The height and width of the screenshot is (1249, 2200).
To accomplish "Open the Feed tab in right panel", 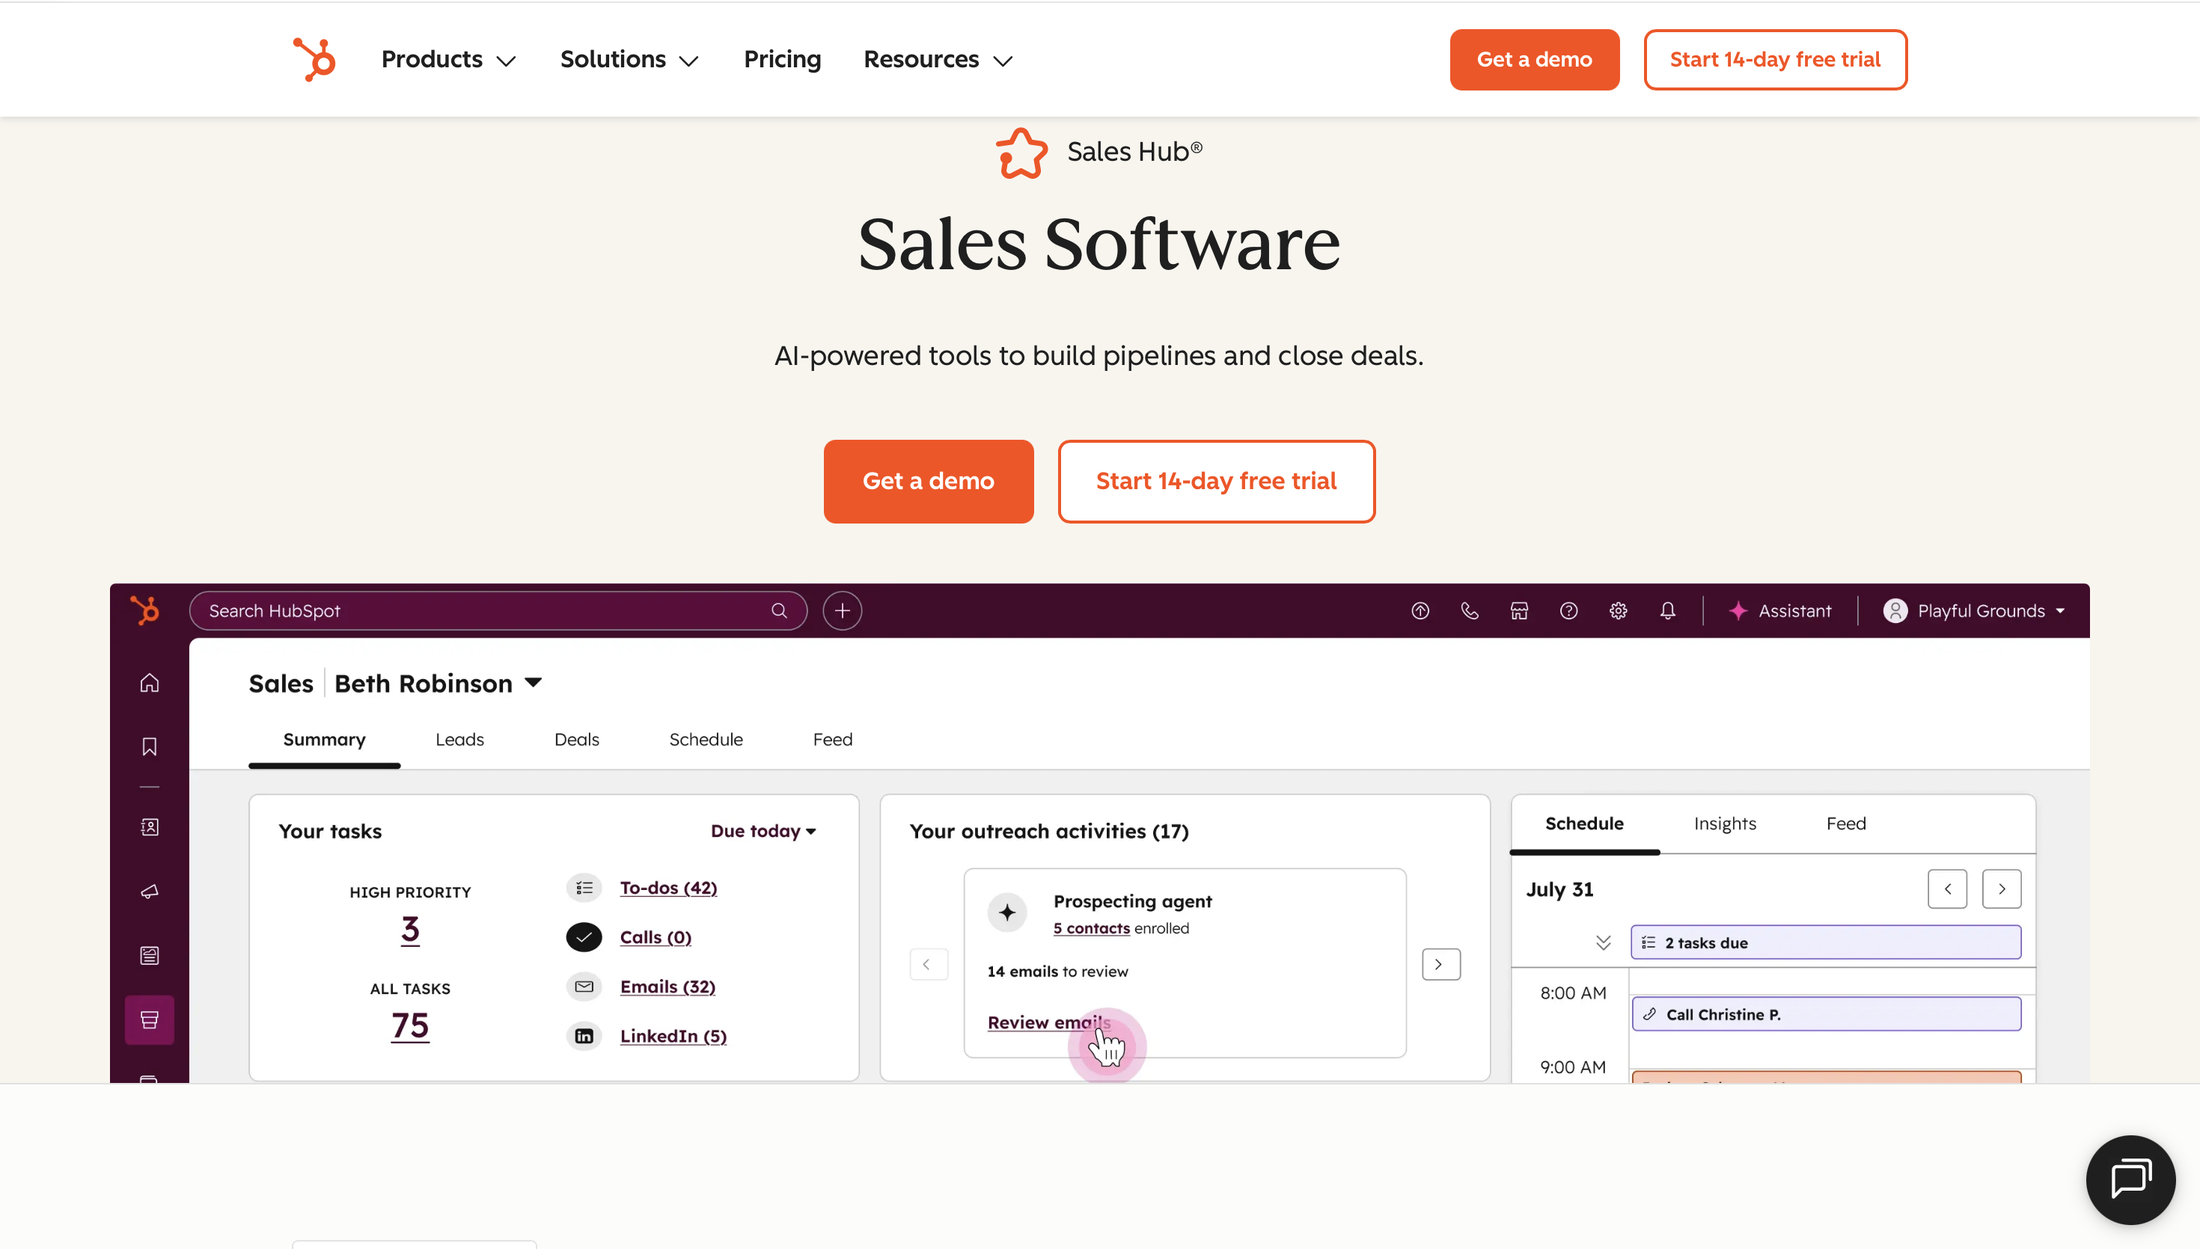I will [x=1845, y=823].
